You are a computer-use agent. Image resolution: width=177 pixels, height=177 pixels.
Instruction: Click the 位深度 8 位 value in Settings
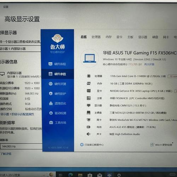pyautogui.click(x=28, y=99)
